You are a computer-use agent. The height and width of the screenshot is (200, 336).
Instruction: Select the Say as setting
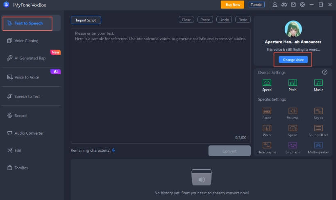tap(318, 113)
